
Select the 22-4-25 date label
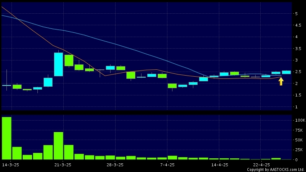[261, 165]
